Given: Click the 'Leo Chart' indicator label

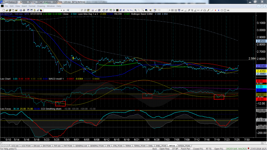Looking at the screenshot, I should pyautogui.click(x=5, y=79).
